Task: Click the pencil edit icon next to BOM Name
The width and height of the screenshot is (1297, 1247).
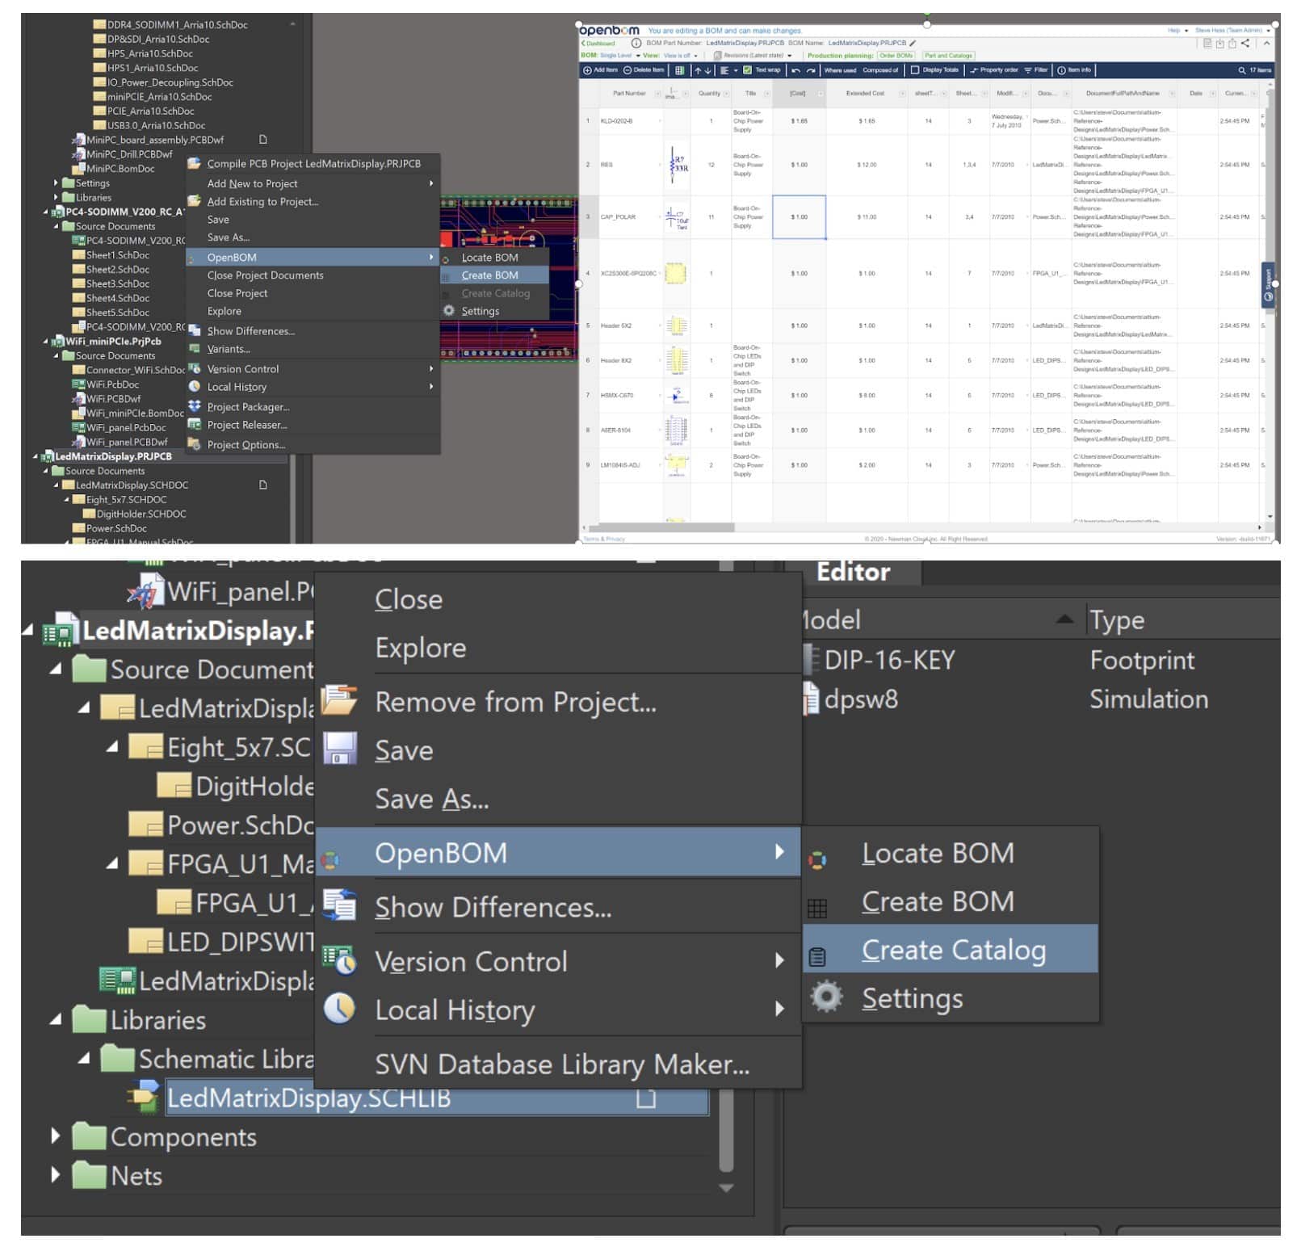Action: [913, 44]
